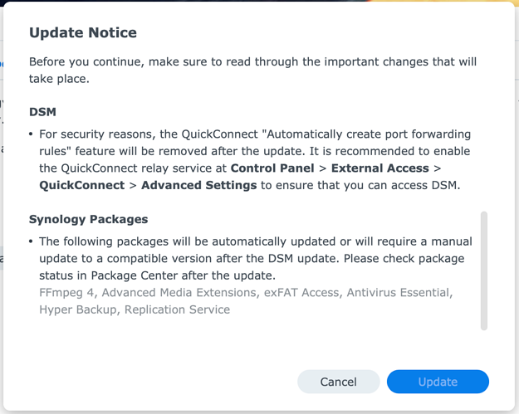Select the Synology Packages section heading

pos(88,220)
